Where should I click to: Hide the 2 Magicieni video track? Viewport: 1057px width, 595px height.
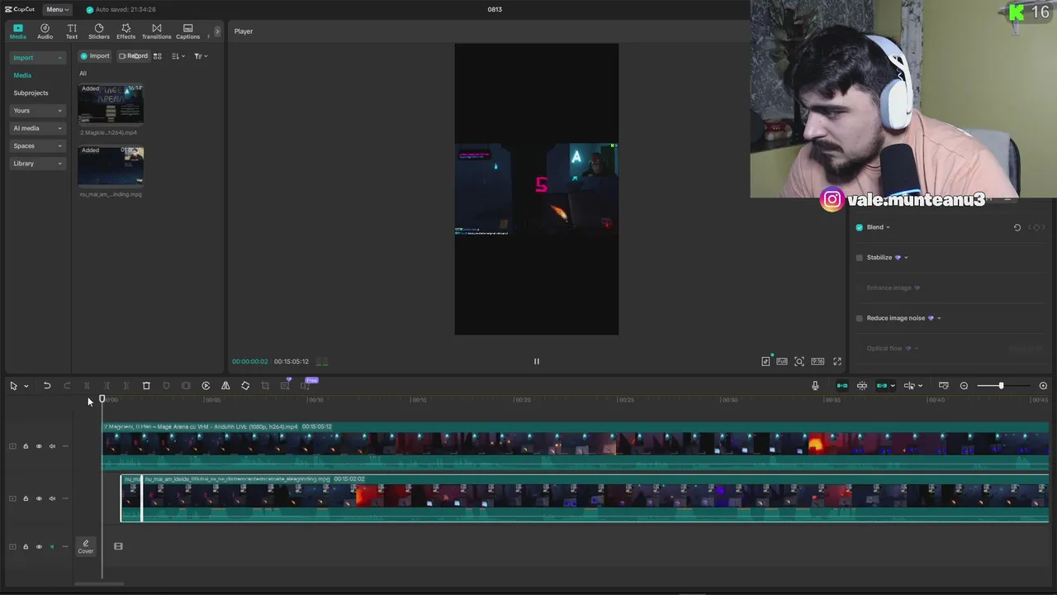(x=39, y=446)
